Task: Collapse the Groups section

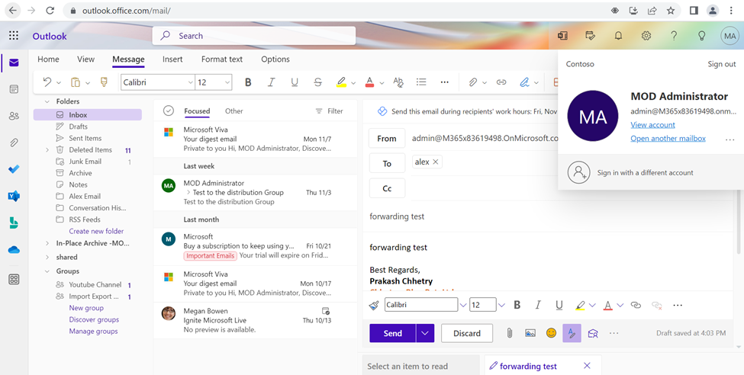Action: coord(47,271)
